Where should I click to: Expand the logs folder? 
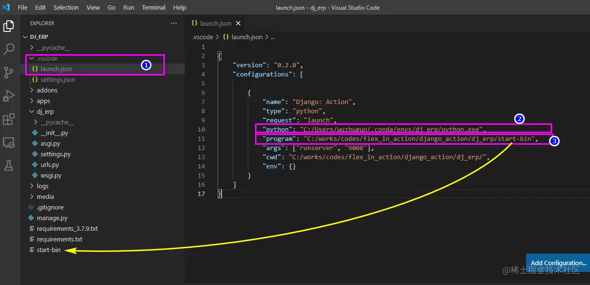[43, 186]
